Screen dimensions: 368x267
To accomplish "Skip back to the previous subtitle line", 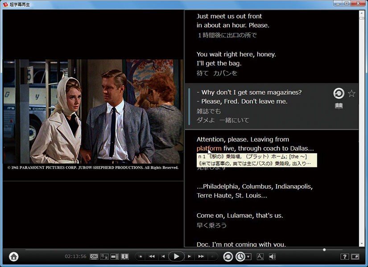I will (x=163, y=256).
